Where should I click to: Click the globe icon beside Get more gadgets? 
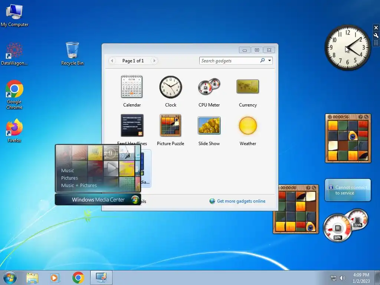pyautogui.click(x=212, y=201)
